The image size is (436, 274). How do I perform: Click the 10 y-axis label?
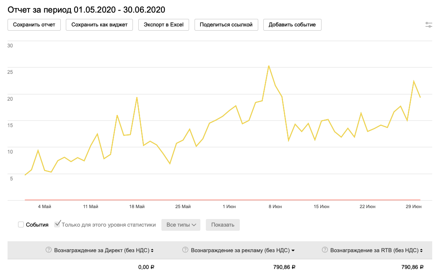tap(10, 152)
